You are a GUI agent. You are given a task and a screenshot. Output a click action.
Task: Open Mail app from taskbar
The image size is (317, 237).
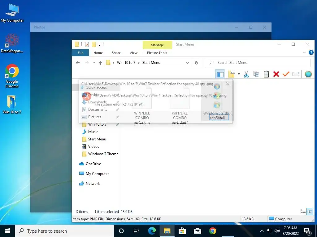[x=197, y=231]
